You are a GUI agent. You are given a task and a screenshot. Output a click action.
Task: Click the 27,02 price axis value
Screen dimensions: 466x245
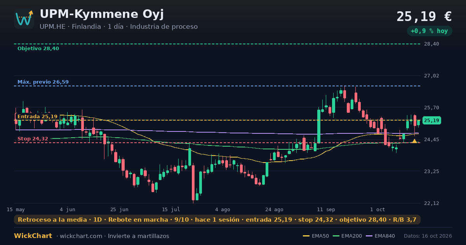click(x=431, y=76)
